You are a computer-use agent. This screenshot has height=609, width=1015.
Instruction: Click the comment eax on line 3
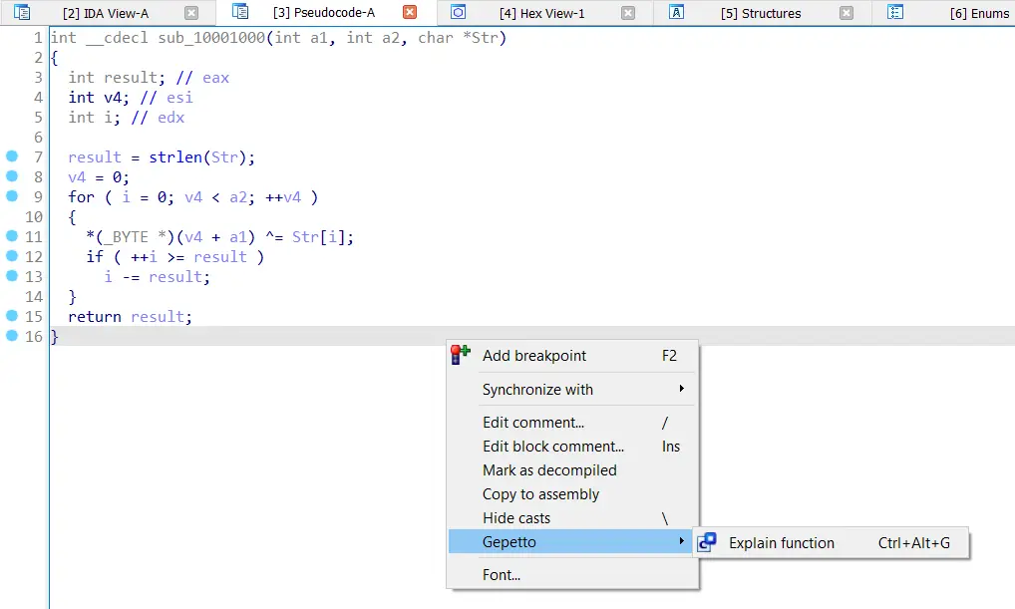point(215,78)
